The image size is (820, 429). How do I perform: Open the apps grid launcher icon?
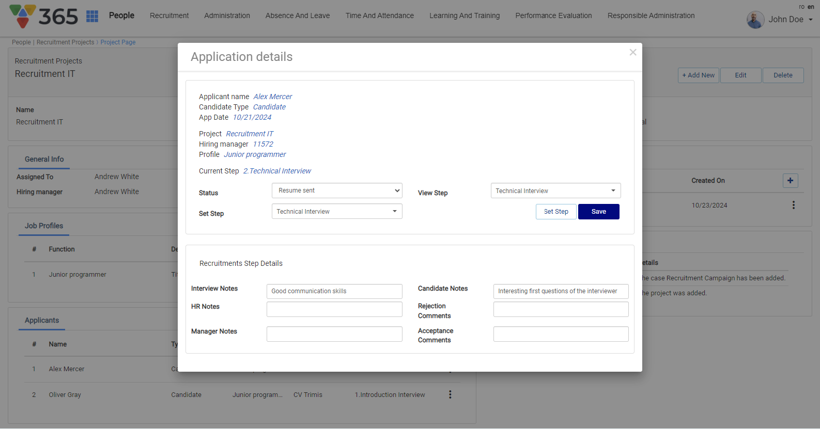click(x=92, y=16)
